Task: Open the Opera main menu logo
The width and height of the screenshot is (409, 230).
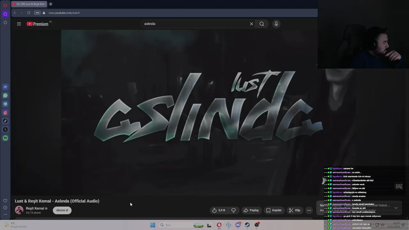Action: [5, 5]
